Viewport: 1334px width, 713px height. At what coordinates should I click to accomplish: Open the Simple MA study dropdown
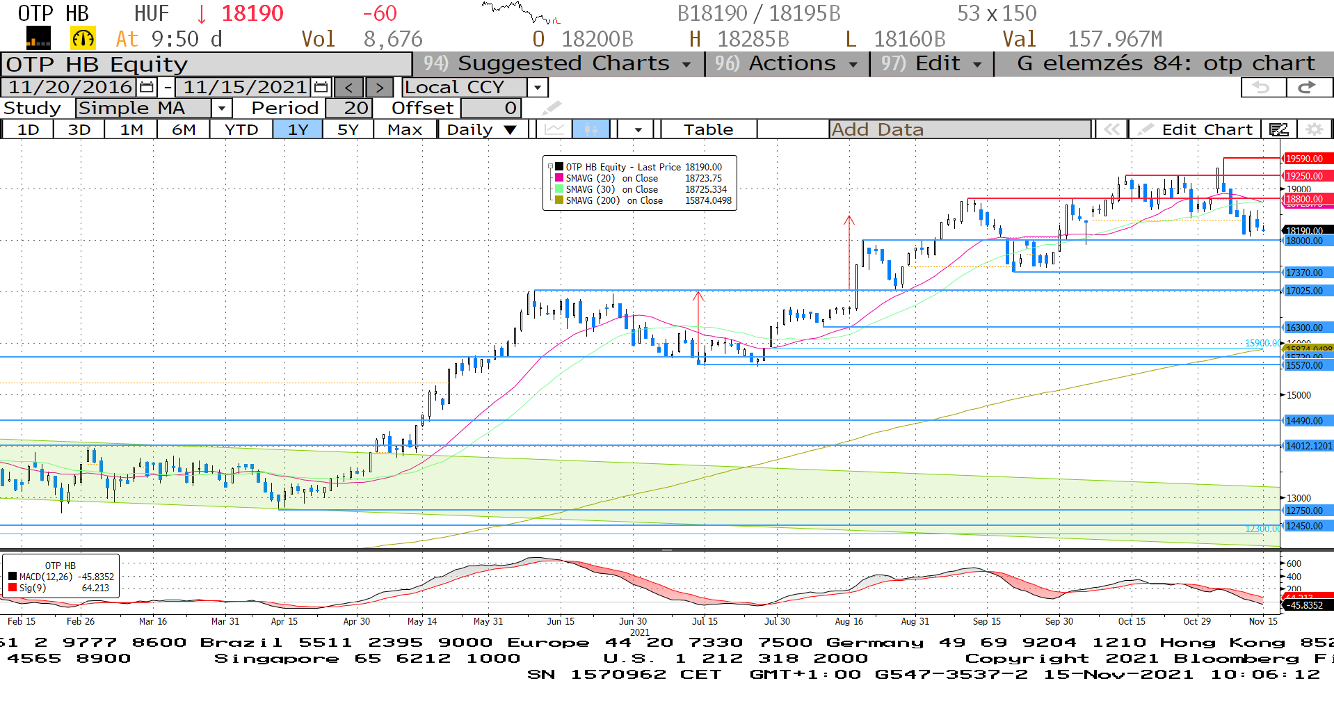[x=221, y=109]
